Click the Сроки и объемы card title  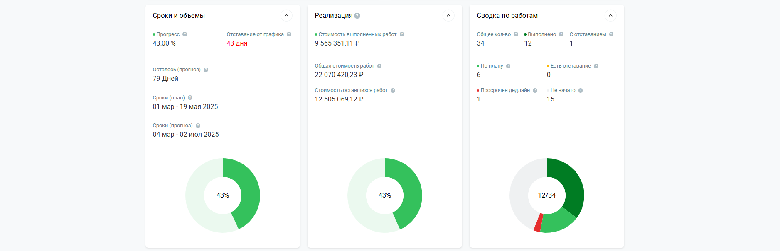tap(179, 16)
